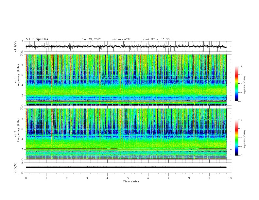Click the lower PSD color scale bar
259x200 pixels.
click(236, 138)
